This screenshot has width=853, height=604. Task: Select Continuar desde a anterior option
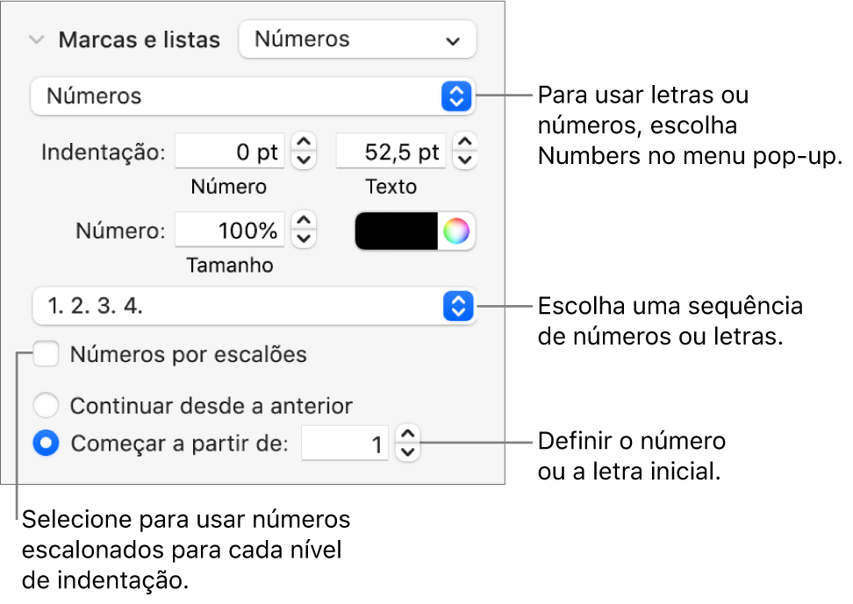click(47, 406)
